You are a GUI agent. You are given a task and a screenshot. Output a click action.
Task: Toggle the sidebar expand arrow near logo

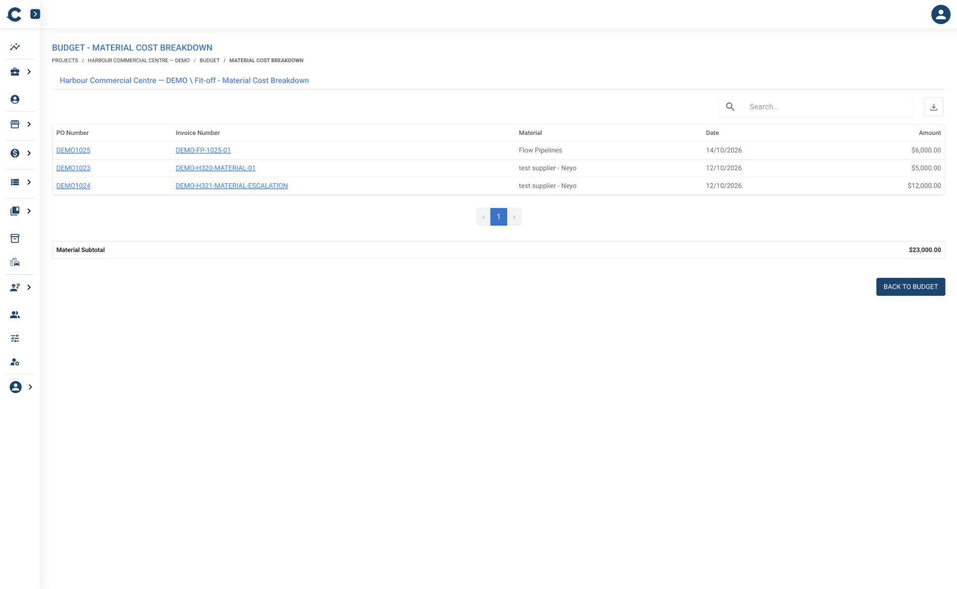35,14
